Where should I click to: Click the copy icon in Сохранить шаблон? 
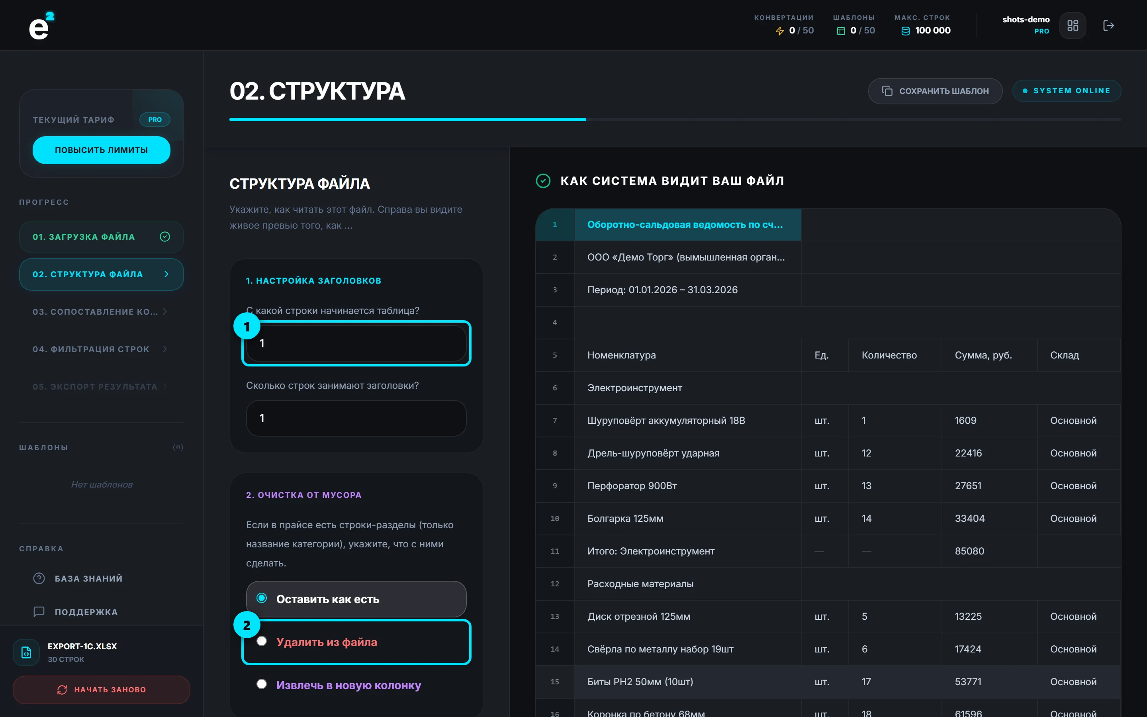(887, 90)
